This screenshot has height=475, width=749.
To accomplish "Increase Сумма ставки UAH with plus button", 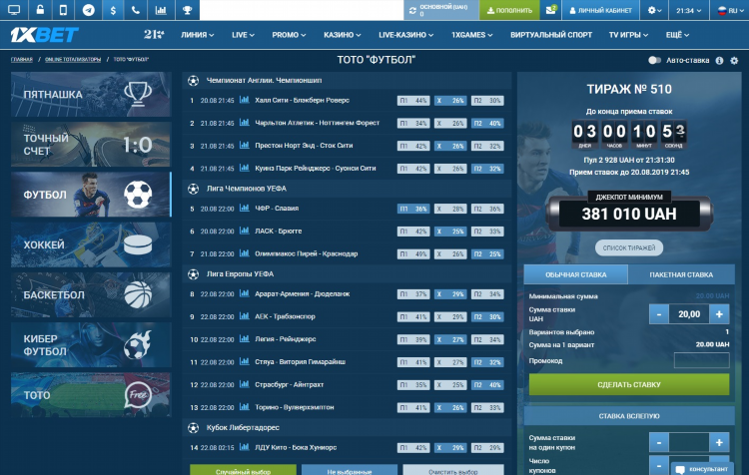I will (719, 314).
